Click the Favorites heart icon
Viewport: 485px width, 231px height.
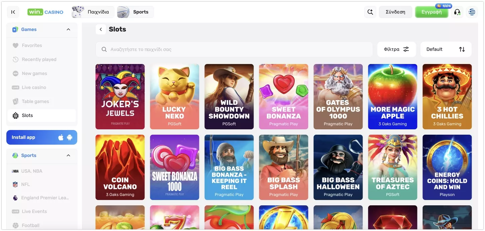pos(15,45)
